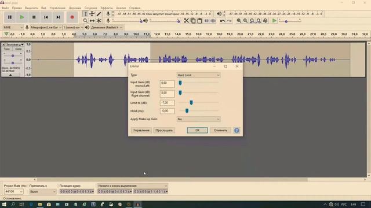Click Прослушать to preview the effect
Image resolution: width=371 pixels, height=208 pixels.
164,131
